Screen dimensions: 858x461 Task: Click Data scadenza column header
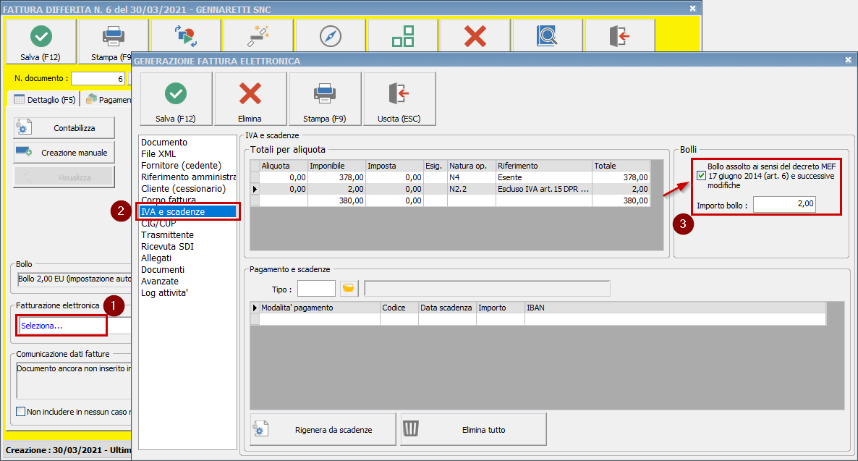(447, 308)
